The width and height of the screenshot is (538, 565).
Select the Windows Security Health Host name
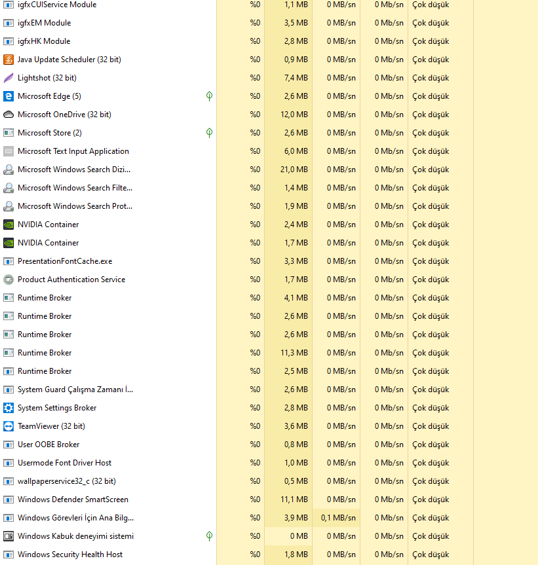(70, 555)
